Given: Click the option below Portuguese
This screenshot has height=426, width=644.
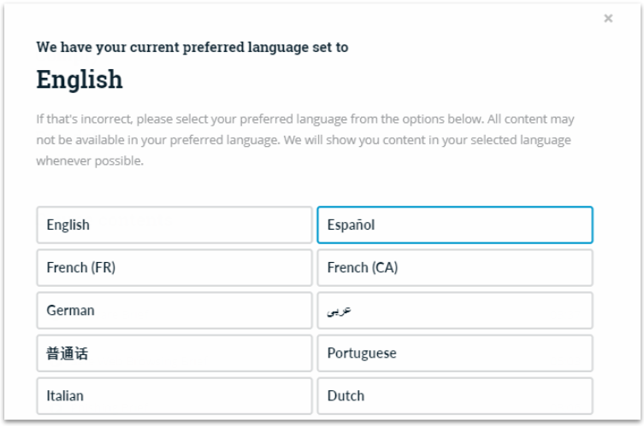Looking at the screenshot, I should 454,396.
